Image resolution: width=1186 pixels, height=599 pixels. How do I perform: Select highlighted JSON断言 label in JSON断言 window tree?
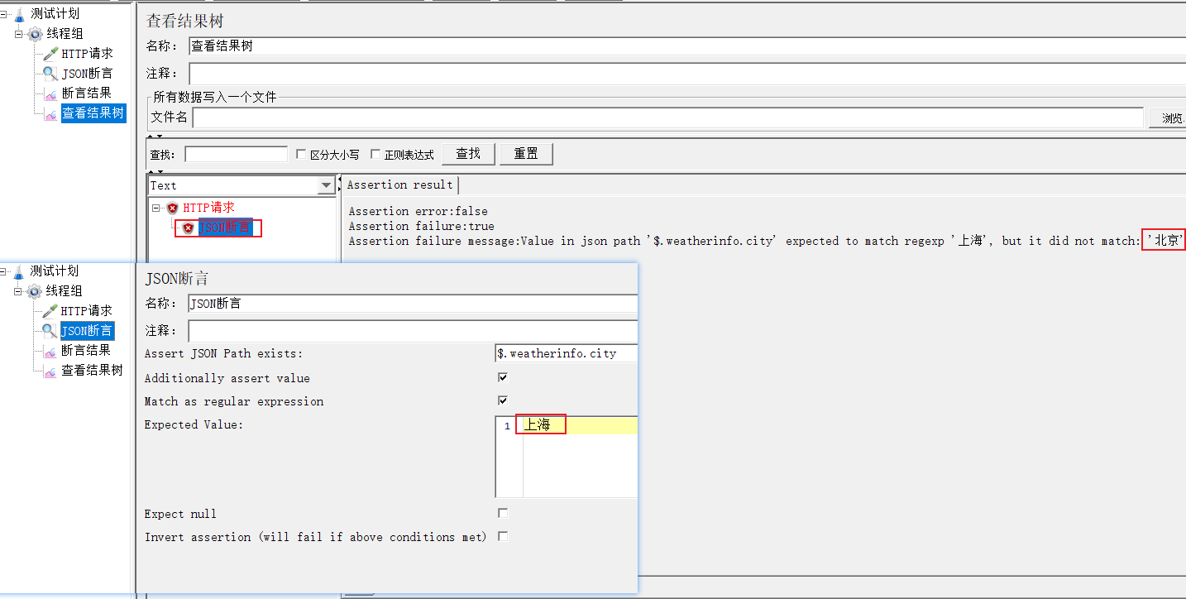click(87, 331)
